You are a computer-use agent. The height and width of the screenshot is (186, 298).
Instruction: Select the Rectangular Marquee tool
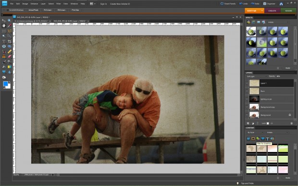pyautogui.click(x=4, y=31)
